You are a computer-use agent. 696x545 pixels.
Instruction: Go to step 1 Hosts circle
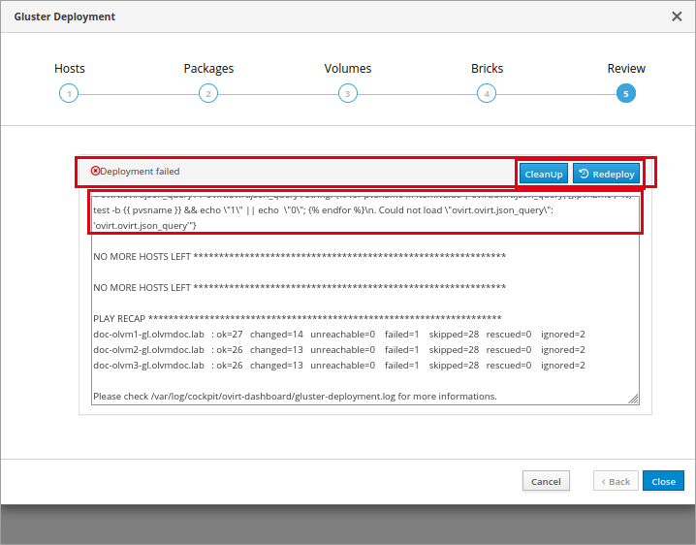69,94
